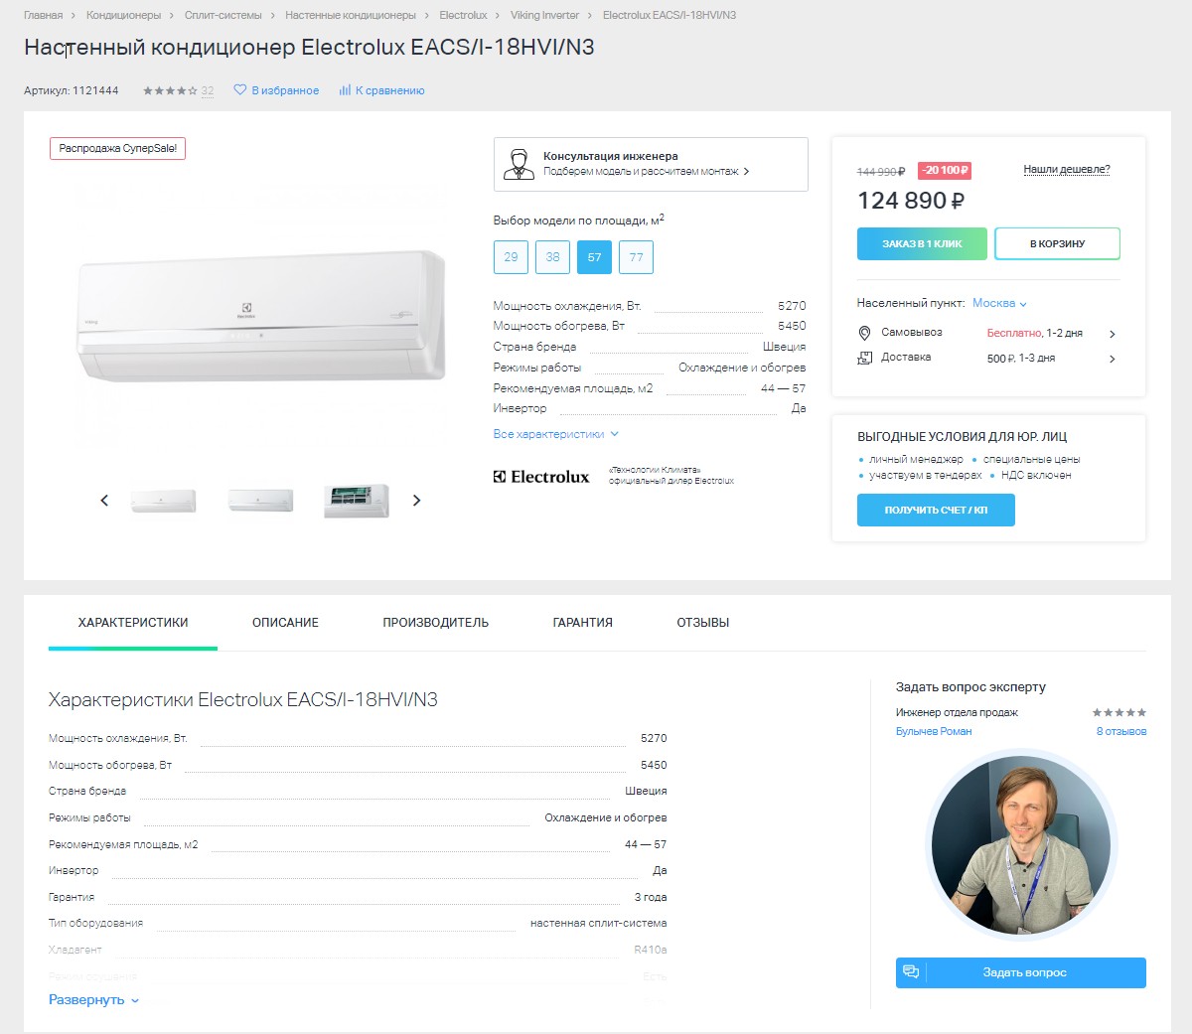Go to Главная breadcrumb

tap(43, 15)
